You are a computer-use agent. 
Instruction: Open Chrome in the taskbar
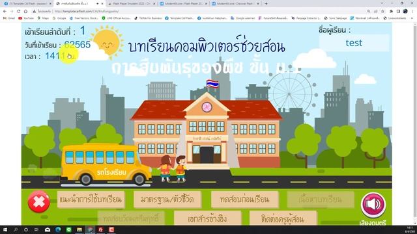pos(90,229)
